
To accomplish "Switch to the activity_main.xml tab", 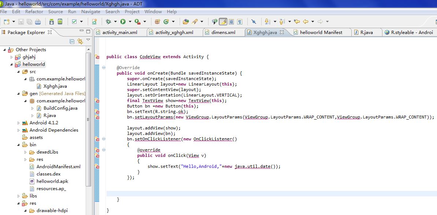I will 120,32.
